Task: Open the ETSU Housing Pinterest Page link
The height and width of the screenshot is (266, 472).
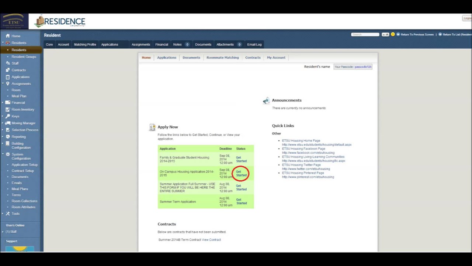Action: (303, 173)
